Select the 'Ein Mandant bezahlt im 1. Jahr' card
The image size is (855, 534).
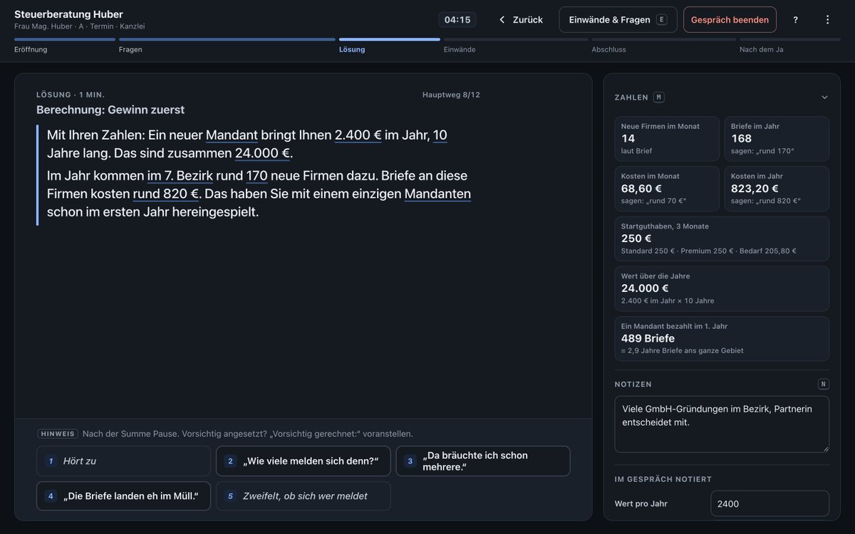tap(722, 339)
